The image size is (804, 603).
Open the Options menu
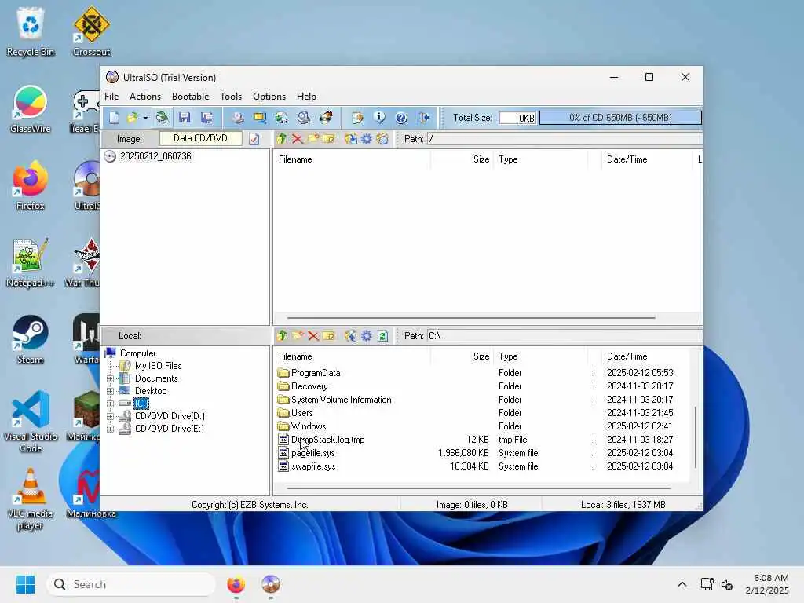tap(269, 97)
